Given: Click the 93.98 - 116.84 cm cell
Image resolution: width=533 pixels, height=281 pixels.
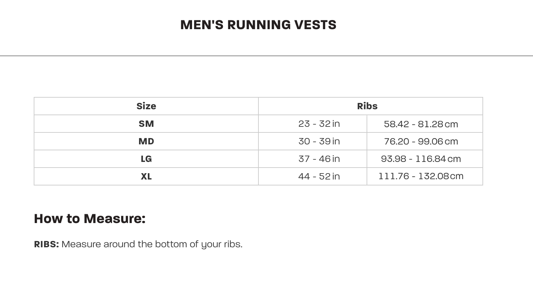Looking at the screenshot, I should (421, 159).
